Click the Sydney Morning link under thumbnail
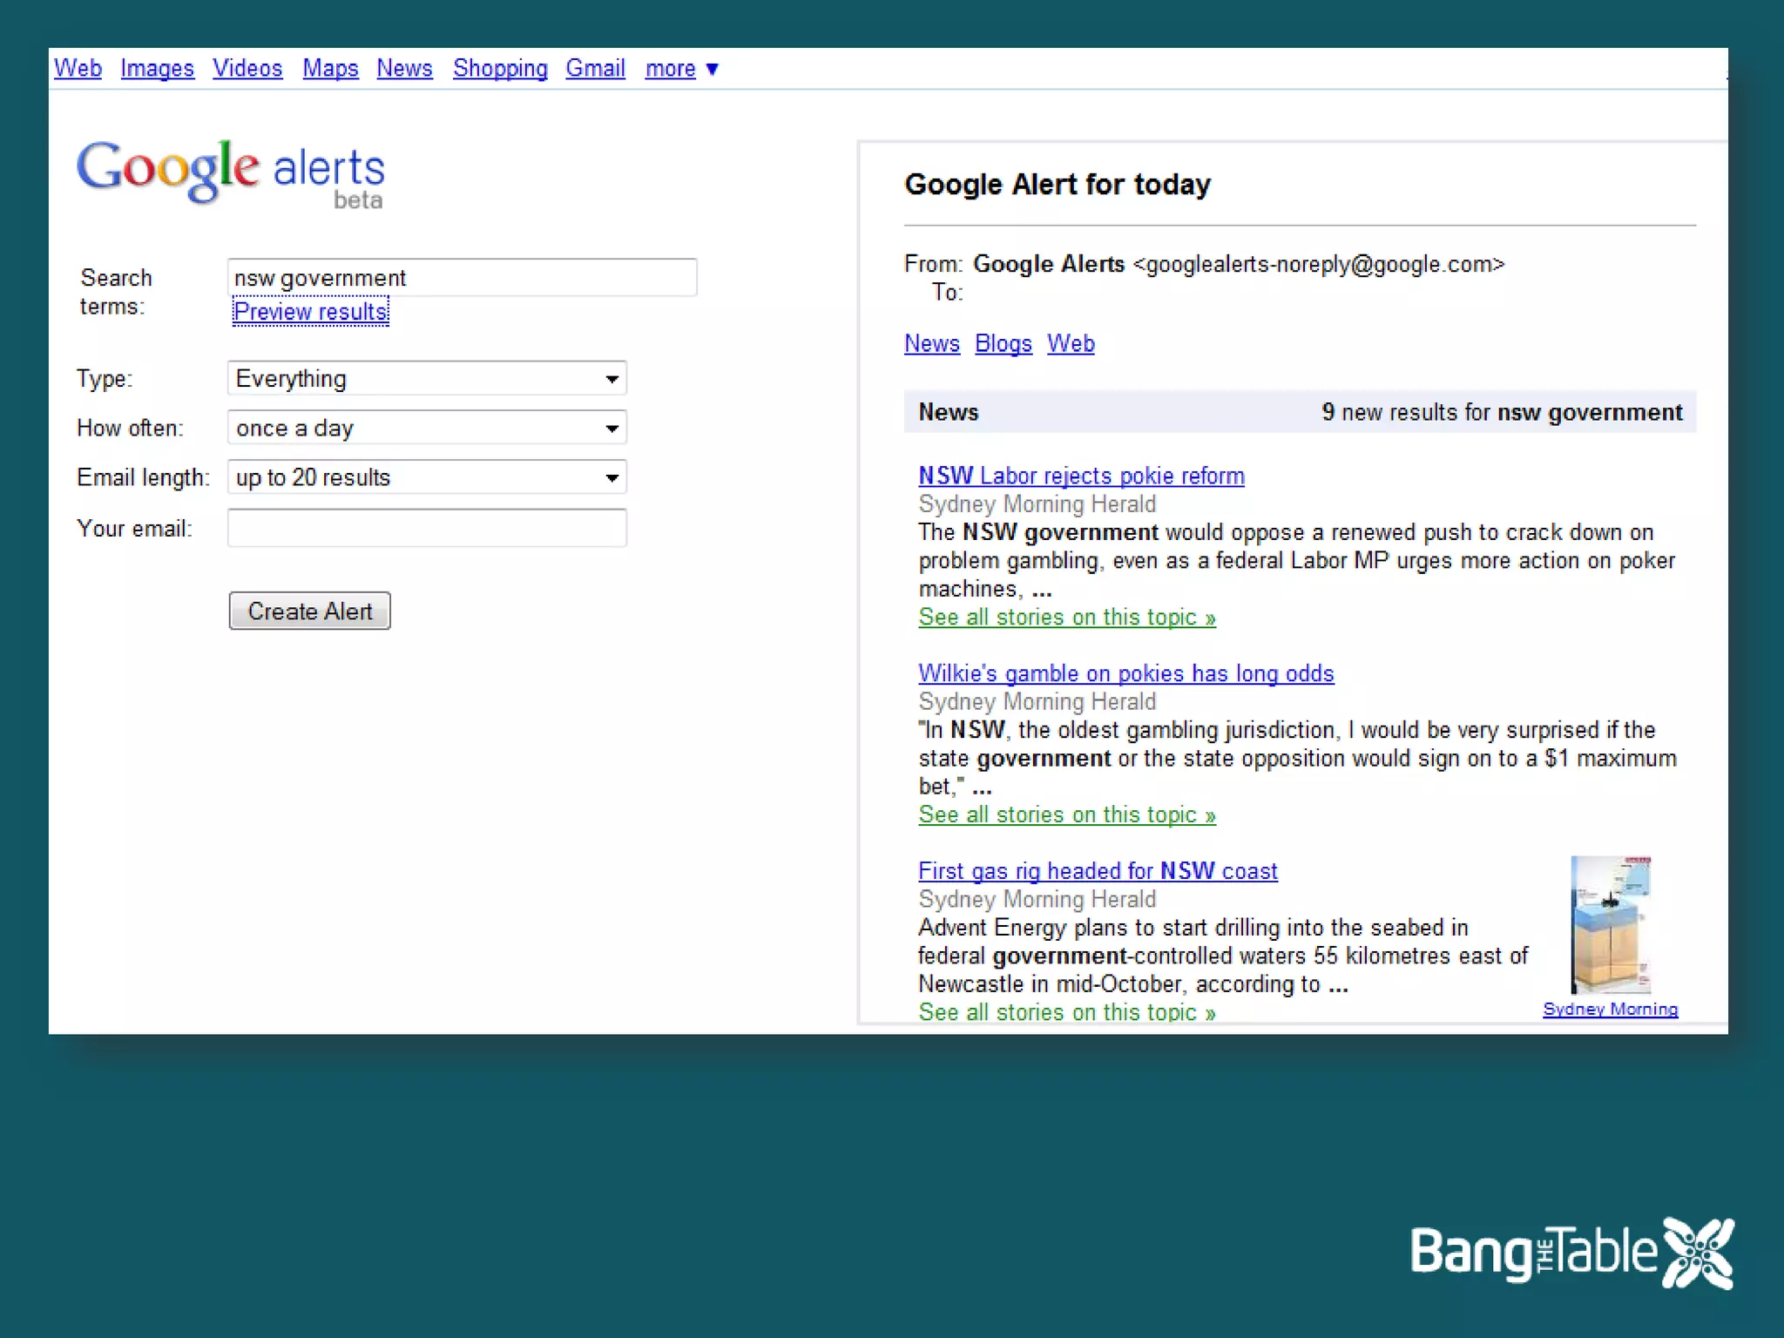The width and height of the screenshot is (1784, 1338). click(1610, 1009)
